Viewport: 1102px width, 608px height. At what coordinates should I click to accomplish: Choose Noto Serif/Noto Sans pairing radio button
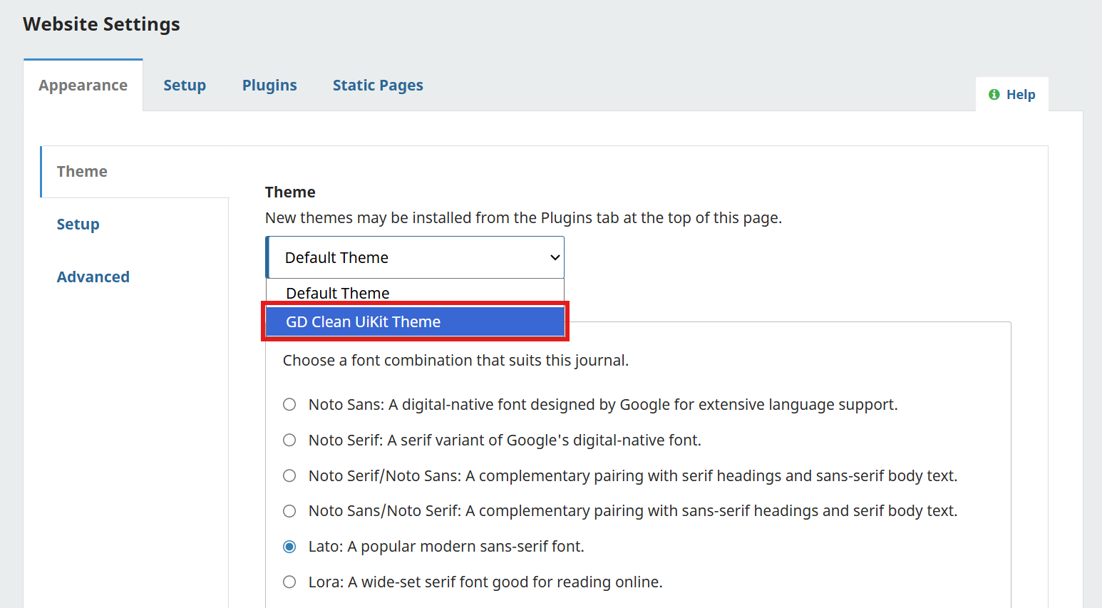coord(289,475)
